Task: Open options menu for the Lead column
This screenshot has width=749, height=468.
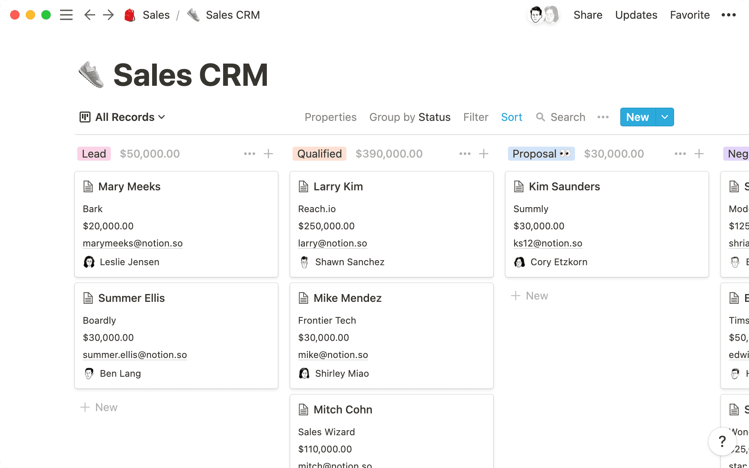Action: (x=249, y=154)
